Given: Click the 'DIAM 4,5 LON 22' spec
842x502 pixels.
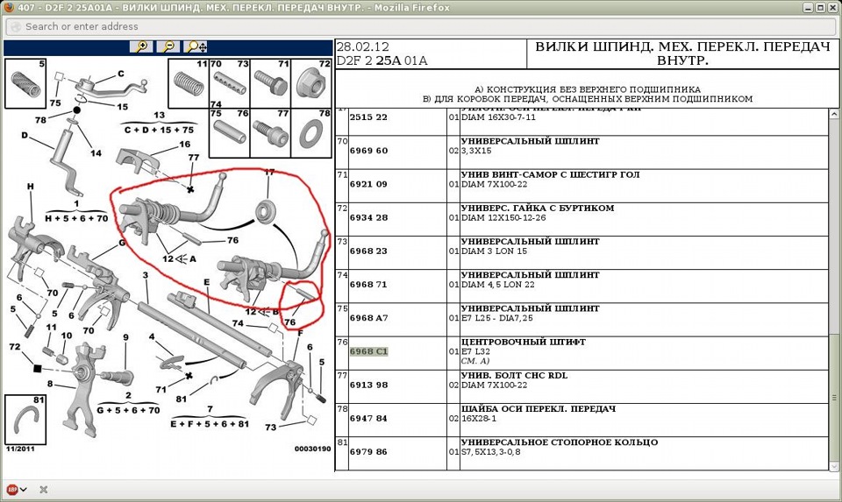Looking at the screenshot, I should coord(498,285).
